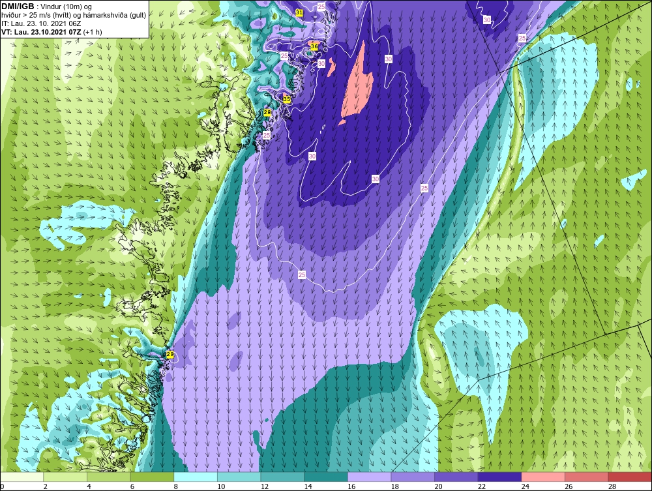Click the legend tick label 12

pyautogui.click(x=265, y=486)
